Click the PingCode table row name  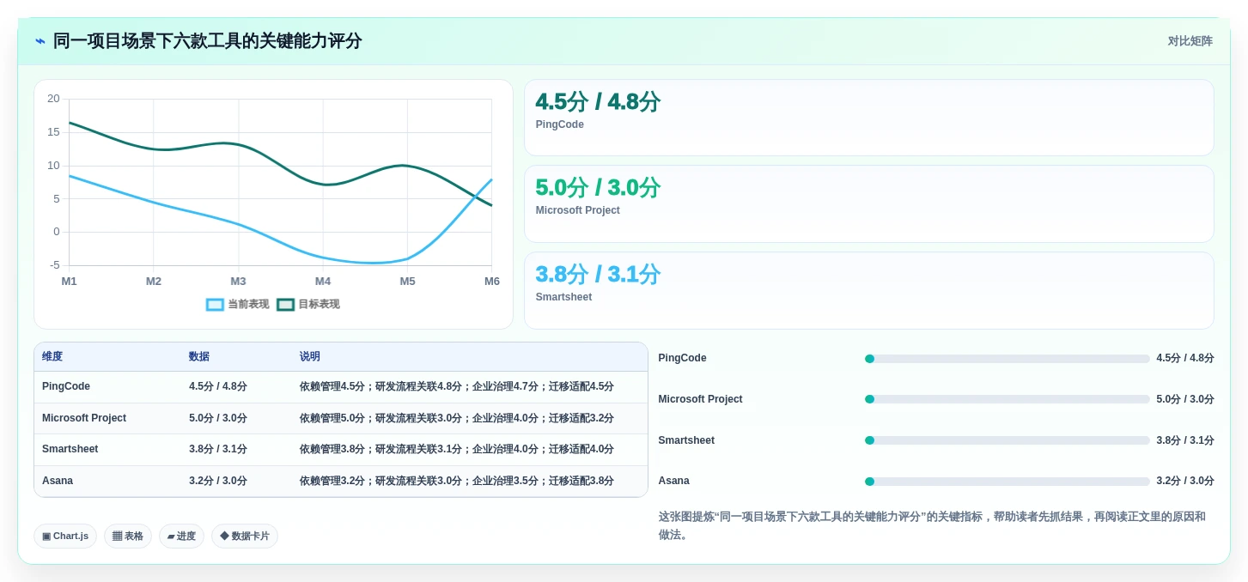[66, 387]
